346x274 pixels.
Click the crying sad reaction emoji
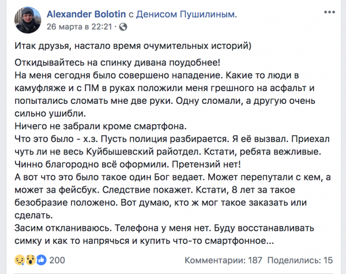19,260
